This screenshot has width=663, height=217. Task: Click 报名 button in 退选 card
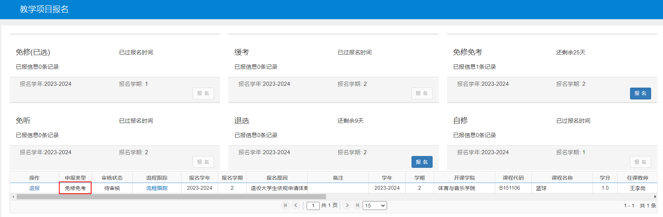tap(422, 162)
